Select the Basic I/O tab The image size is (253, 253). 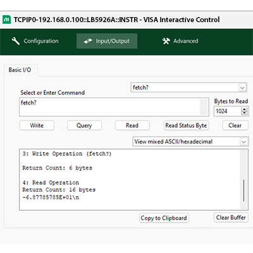pyautogui.click(x=20, y=70)
